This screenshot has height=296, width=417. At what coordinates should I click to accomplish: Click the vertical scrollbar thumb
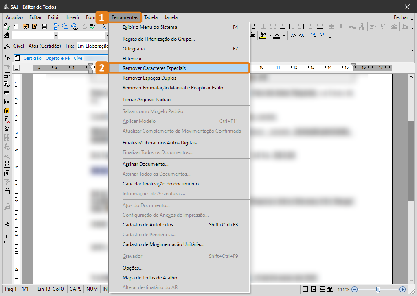[411, 161]
